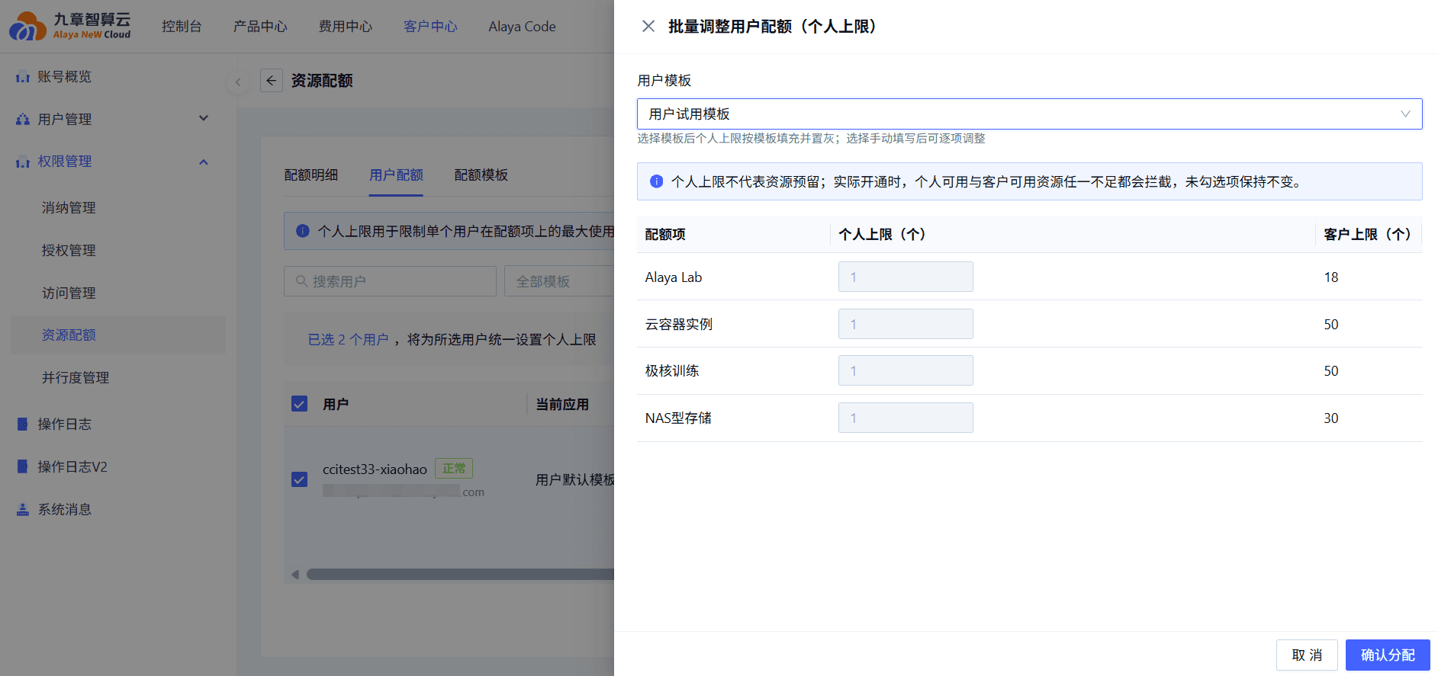Click the ccitest33-xiaohao username
Viewport: 1438px width, 676px height.
(x=375, y=469)
